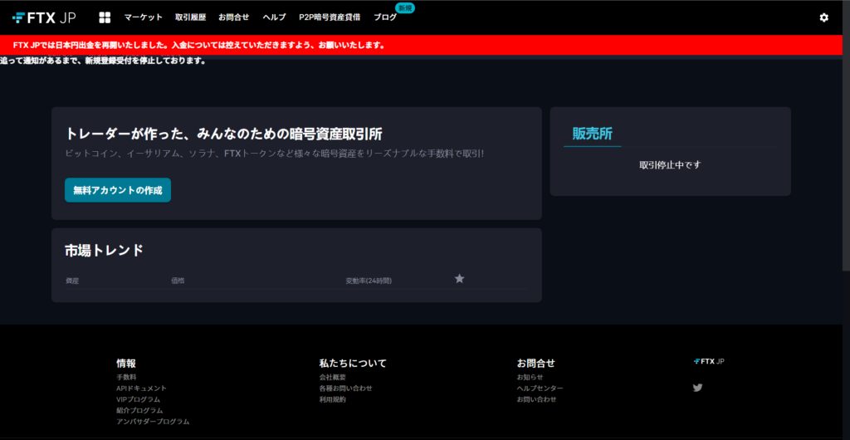Open the ヘルプセンター footer link

pyautogui.click(x=540, y=388)
